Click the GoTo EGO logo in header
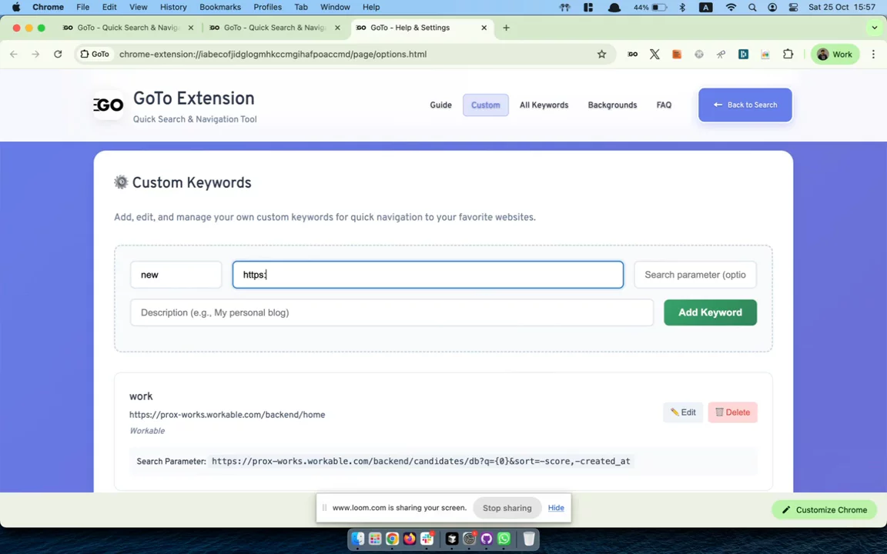The image size is (887, 554). 109,105
